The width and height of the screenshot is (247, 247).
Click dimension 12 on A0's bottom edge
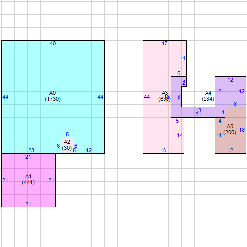[89, 150]
